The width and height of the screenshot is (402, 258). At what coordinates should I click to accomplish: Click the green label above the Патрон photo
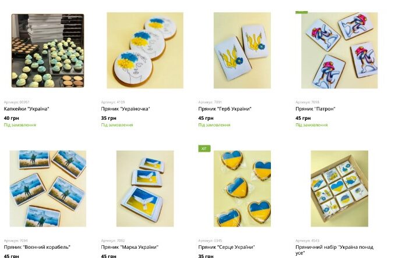pos(302,12)
